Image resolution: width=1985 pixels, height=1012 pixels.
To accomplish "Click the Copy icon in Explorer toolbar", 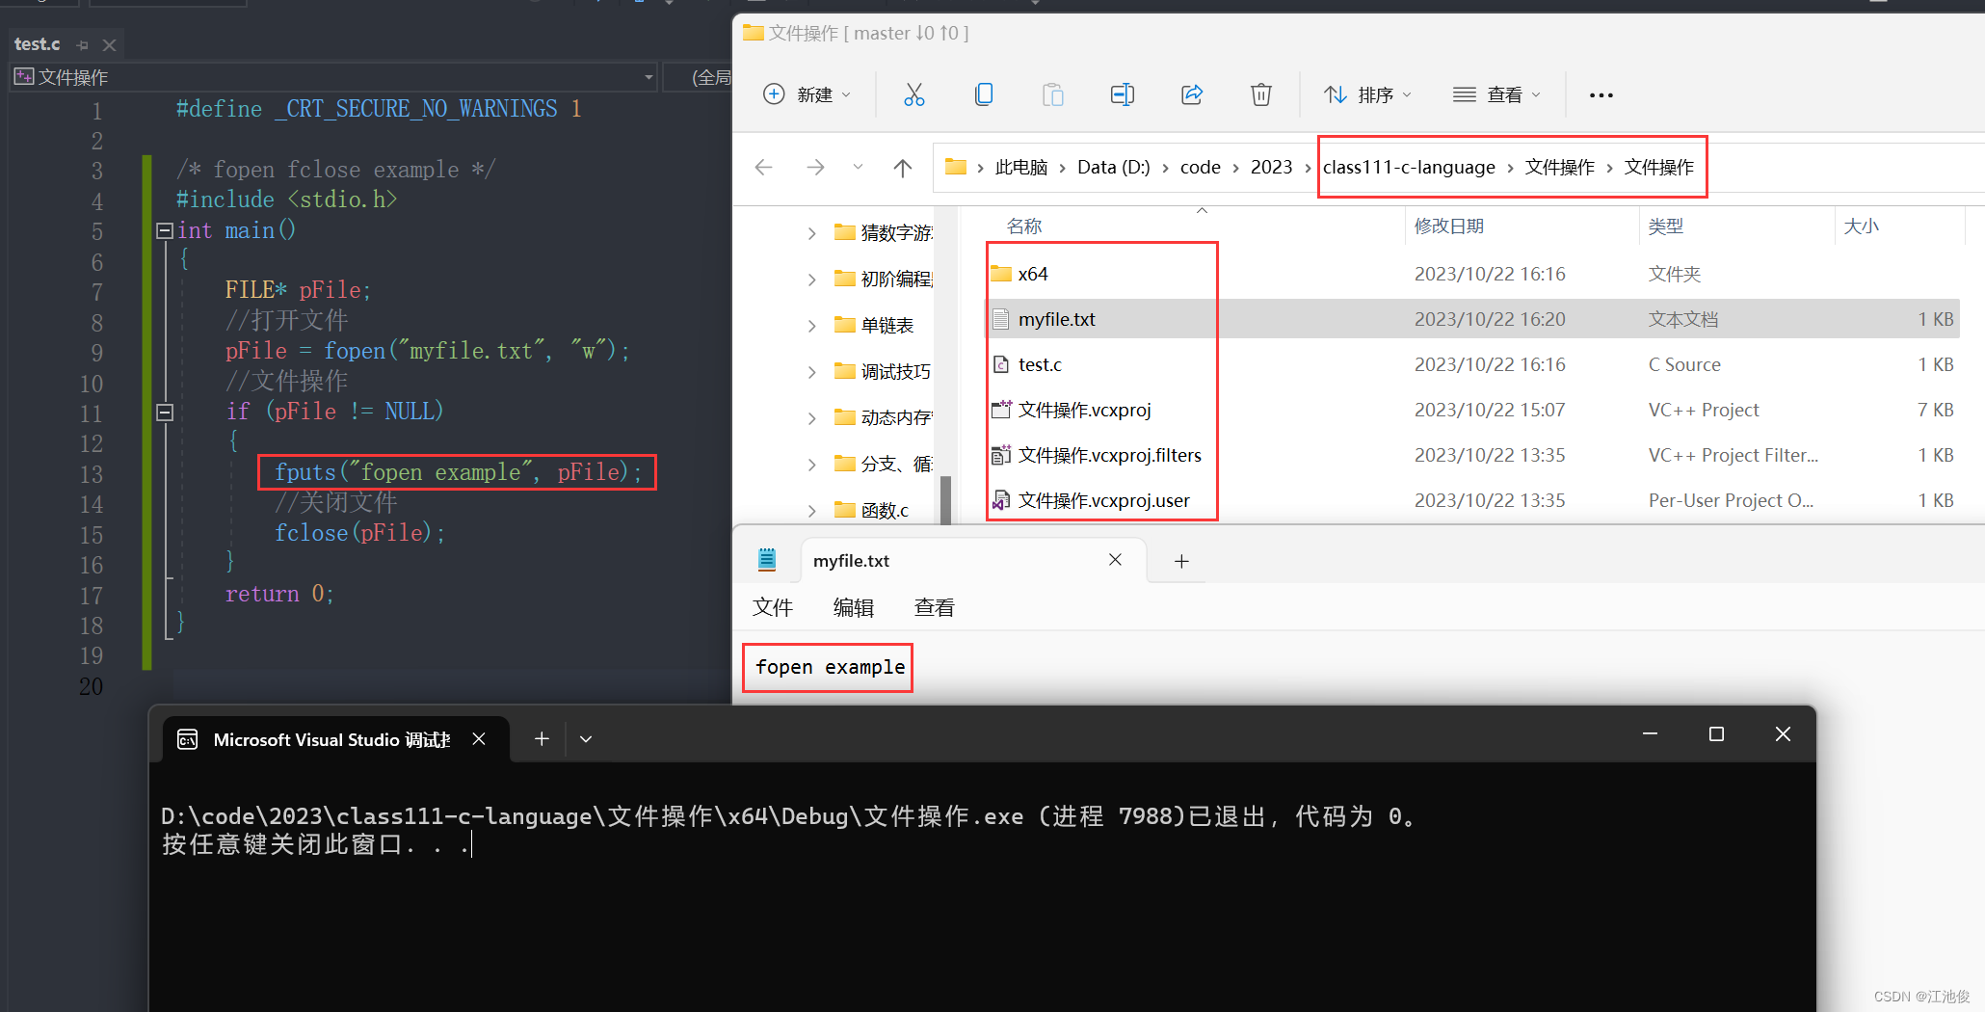I will [x=984, y=94].
